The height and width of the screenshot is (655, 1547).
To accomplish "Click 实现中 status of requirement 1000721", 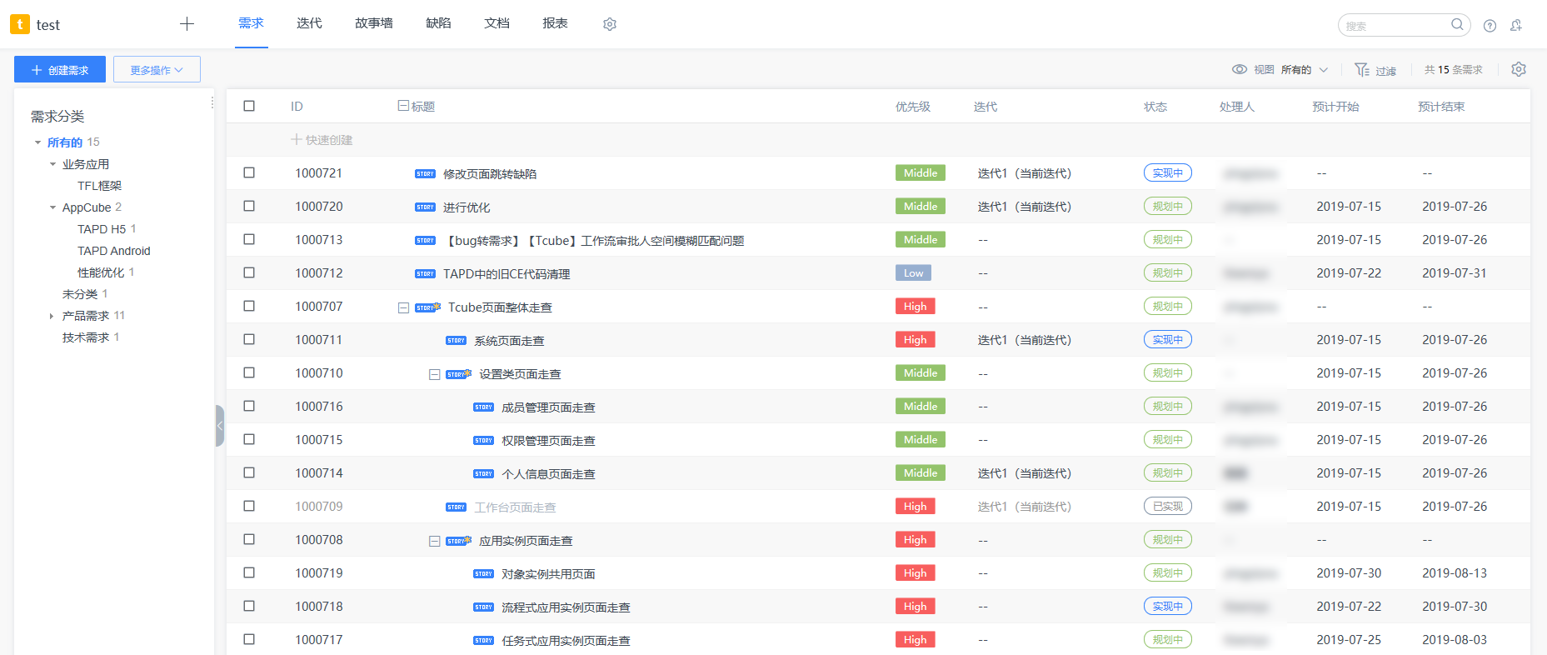I will [1167, 172].
